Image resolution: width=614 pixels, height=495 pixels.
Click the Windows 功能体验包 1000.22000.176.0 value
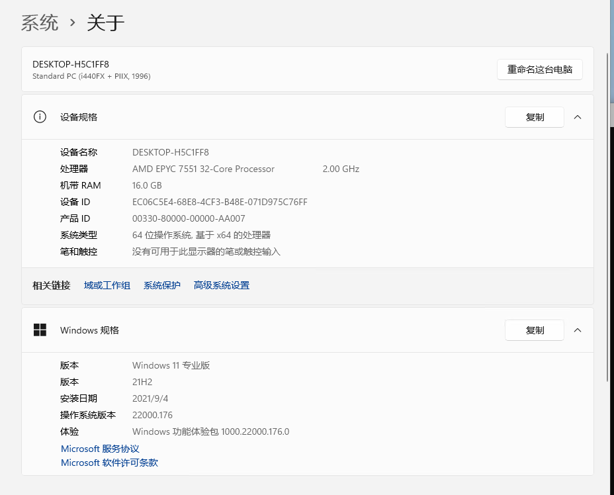[x=210, y=431]
